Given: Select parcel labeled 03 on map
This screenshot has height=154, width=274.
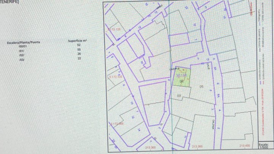Looking at the screenshot, I should pos(179,96).
